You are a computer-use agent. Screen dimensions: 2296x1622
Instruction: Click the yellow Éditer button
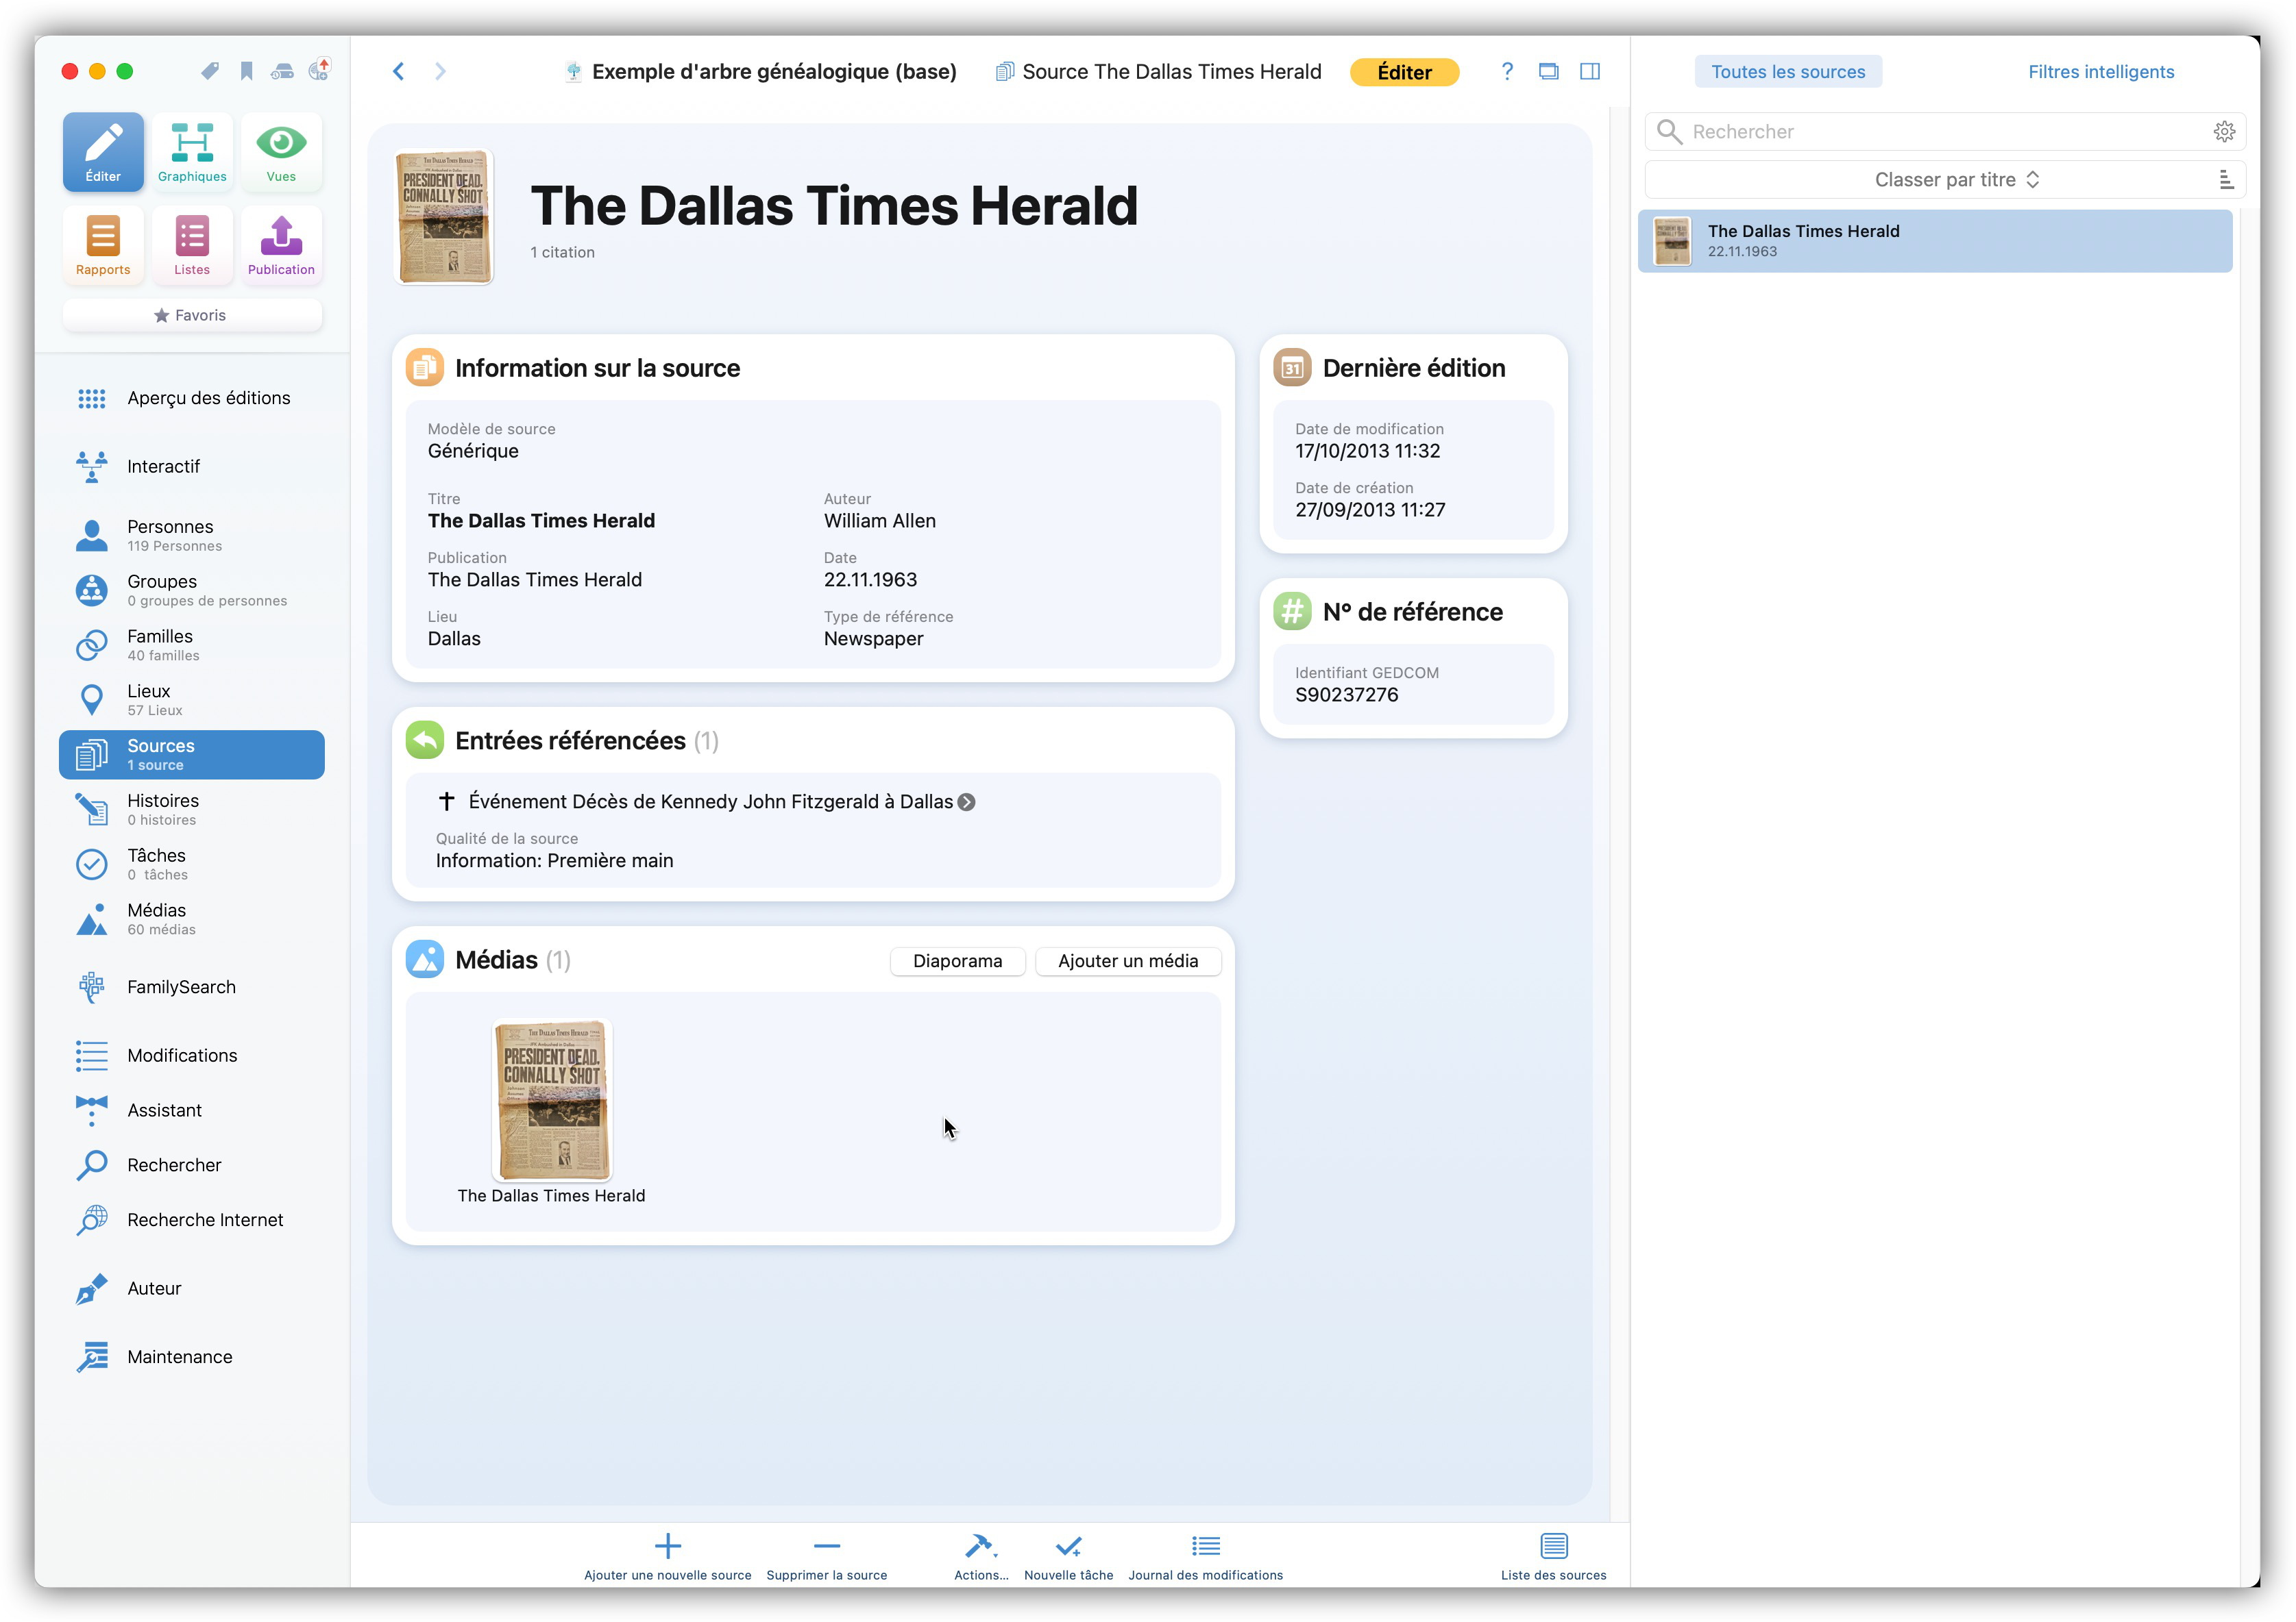coord(1404,72)
